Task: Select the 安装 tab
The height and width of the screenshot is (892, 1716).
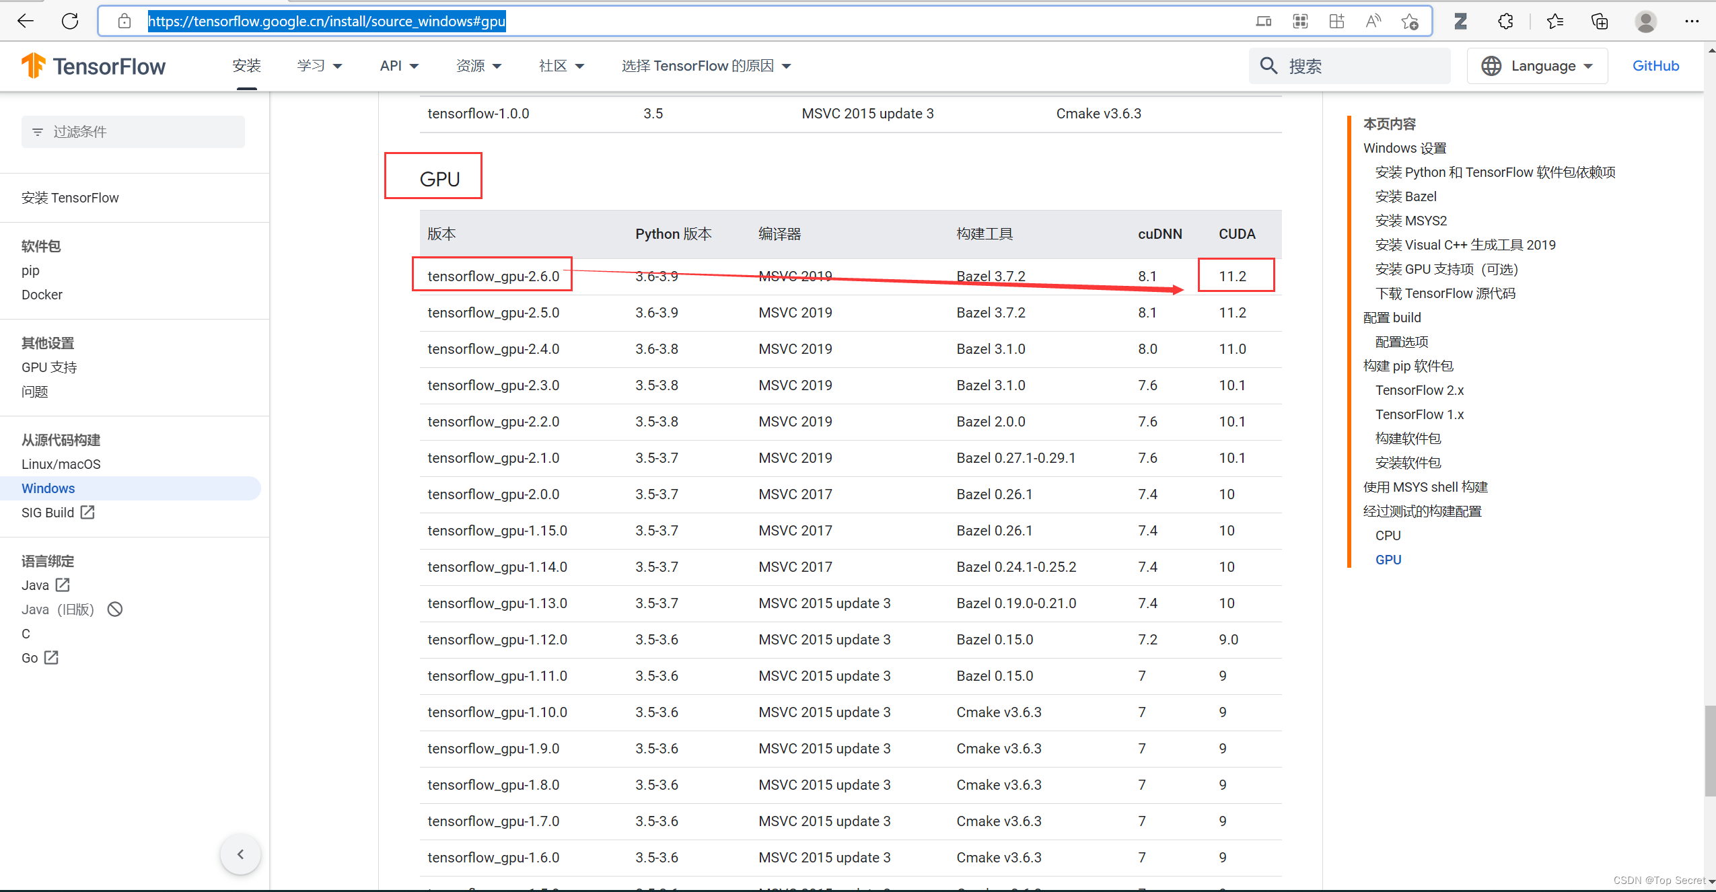Action: pos(246,66)
